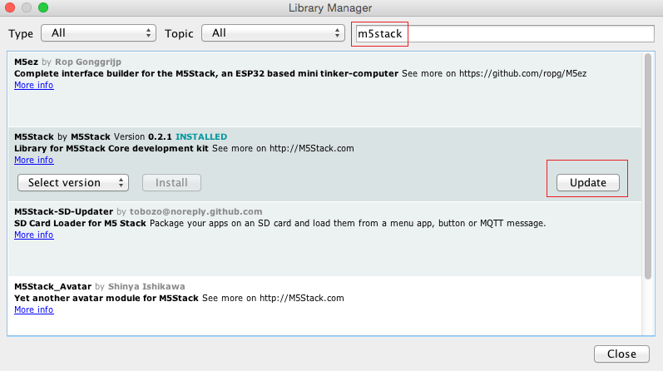Click the https://github.com/ropg/M5ez URL text
The width and height of the screenshot is (663, 371).
[522, 73]
